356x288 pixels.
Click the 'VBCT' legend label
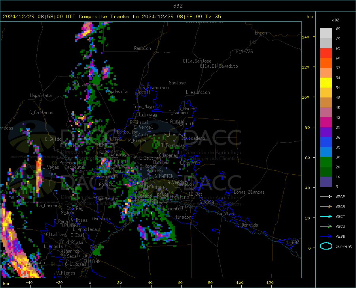click(340, 216)
